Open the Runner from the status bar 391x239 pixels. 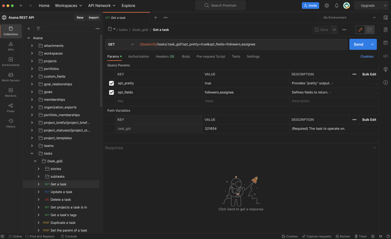point(343,236)
